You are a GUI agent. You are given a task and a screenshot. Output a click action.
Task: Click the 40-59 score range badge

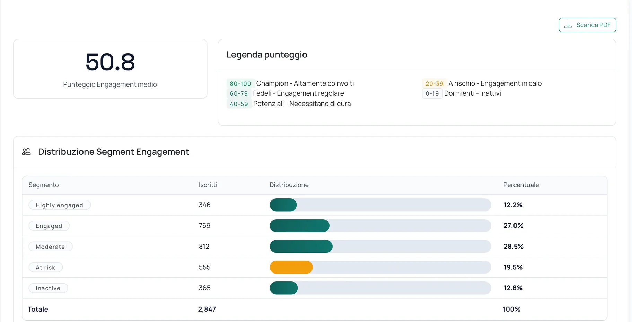tap(239, 104)
